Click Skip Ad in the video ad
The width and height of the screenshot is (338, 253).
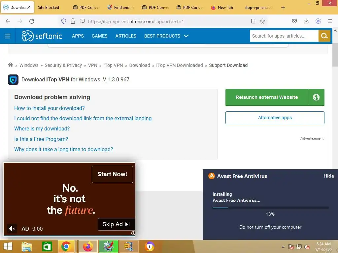(116, 224)
